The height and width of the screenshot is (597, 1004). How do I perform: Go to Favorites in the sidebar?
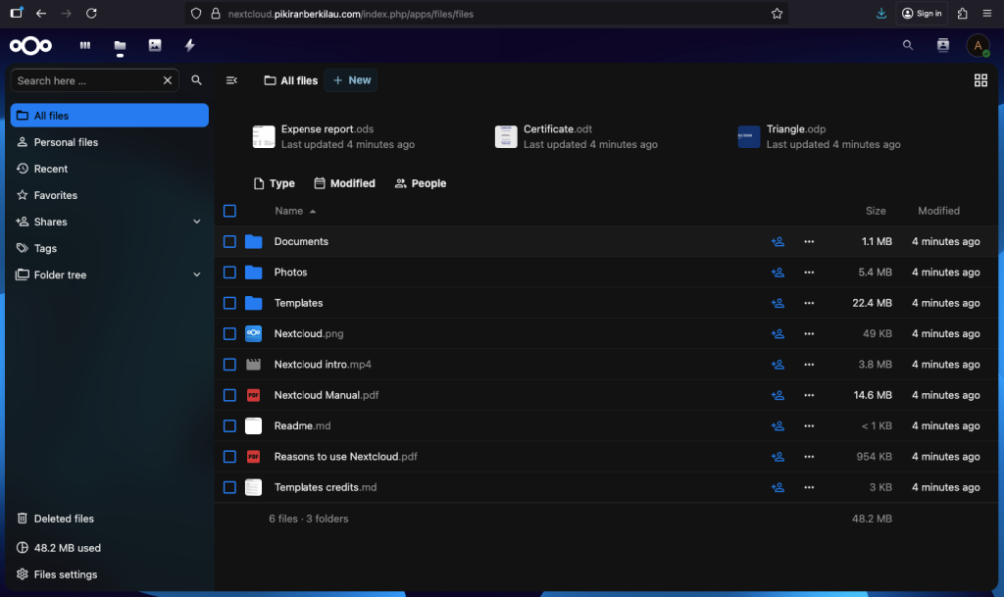coord(55,195)
